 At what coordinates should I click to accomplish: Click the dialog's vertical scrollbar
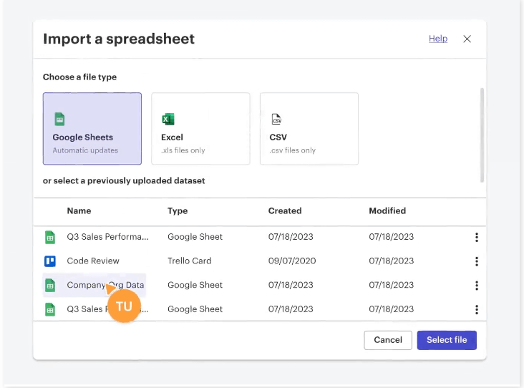point(482,135)
